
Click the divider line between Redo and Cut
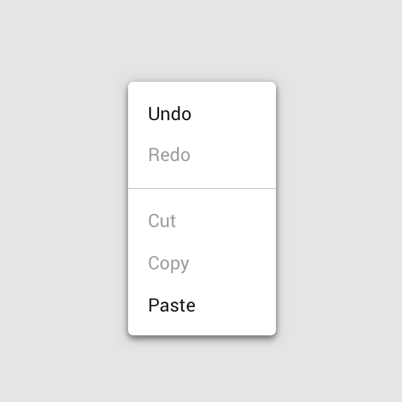[x=201, y=189]
